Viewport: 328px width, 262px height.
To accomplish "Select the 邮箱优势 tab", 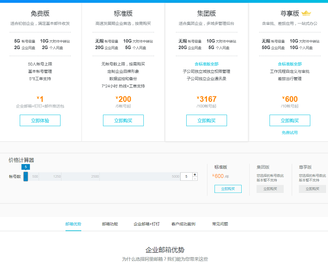I will pyautogui.click(x=73, y=224).
